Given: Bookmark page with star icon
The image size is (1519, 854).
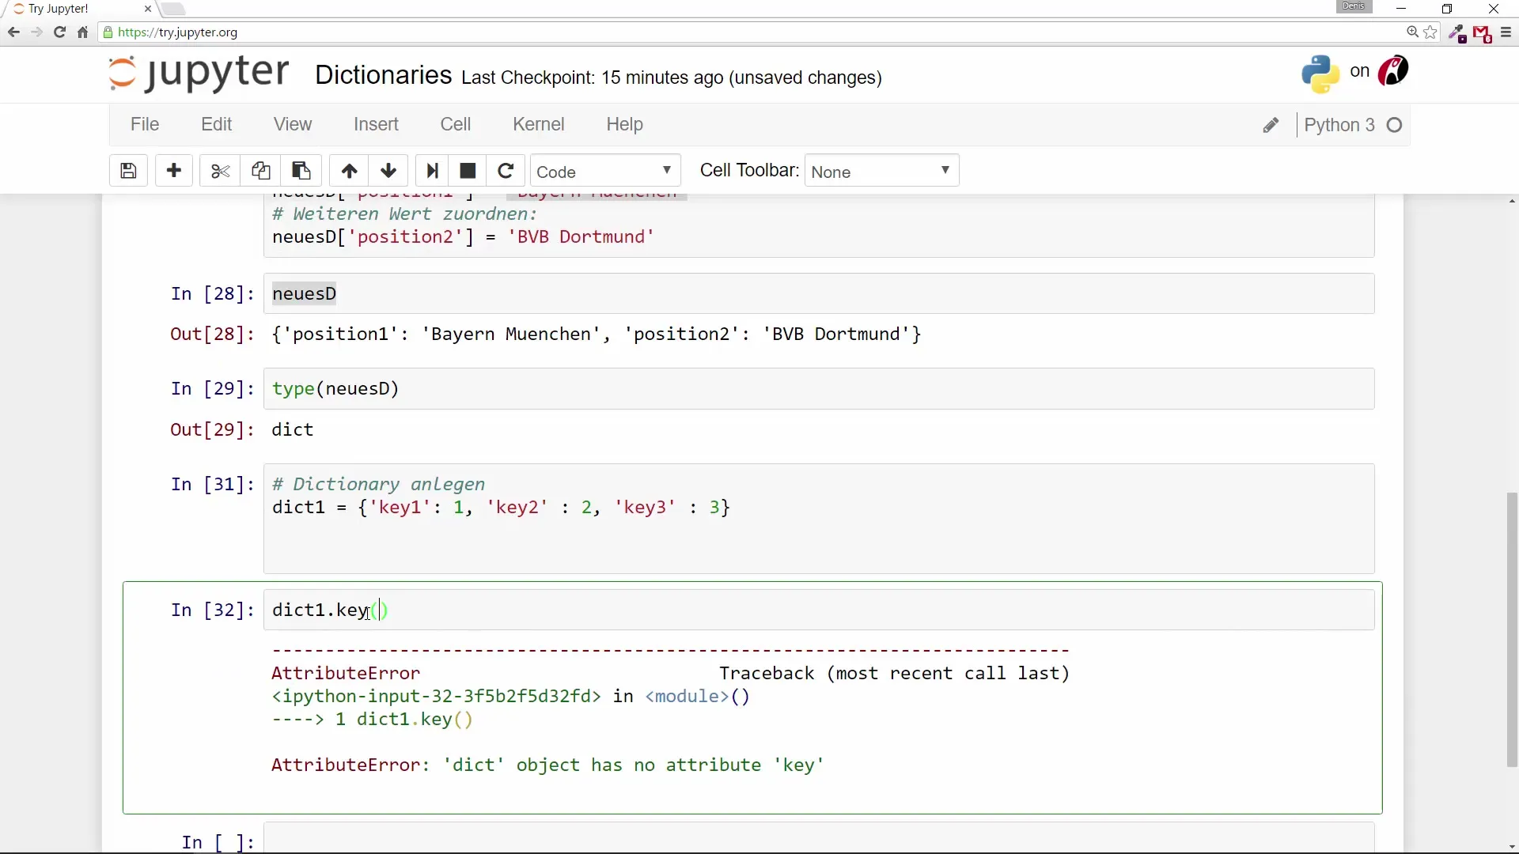Looking at the screenshot, I should [x=1430, y=32].
